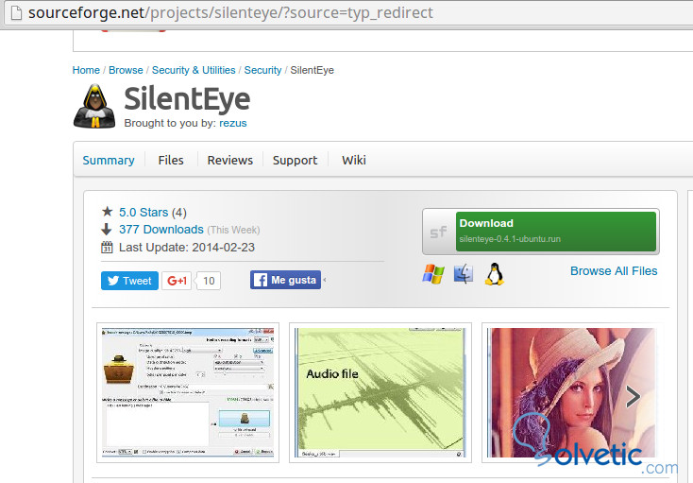Click the Tweet button
Viewport: 693px width, 483px height.
129,281
